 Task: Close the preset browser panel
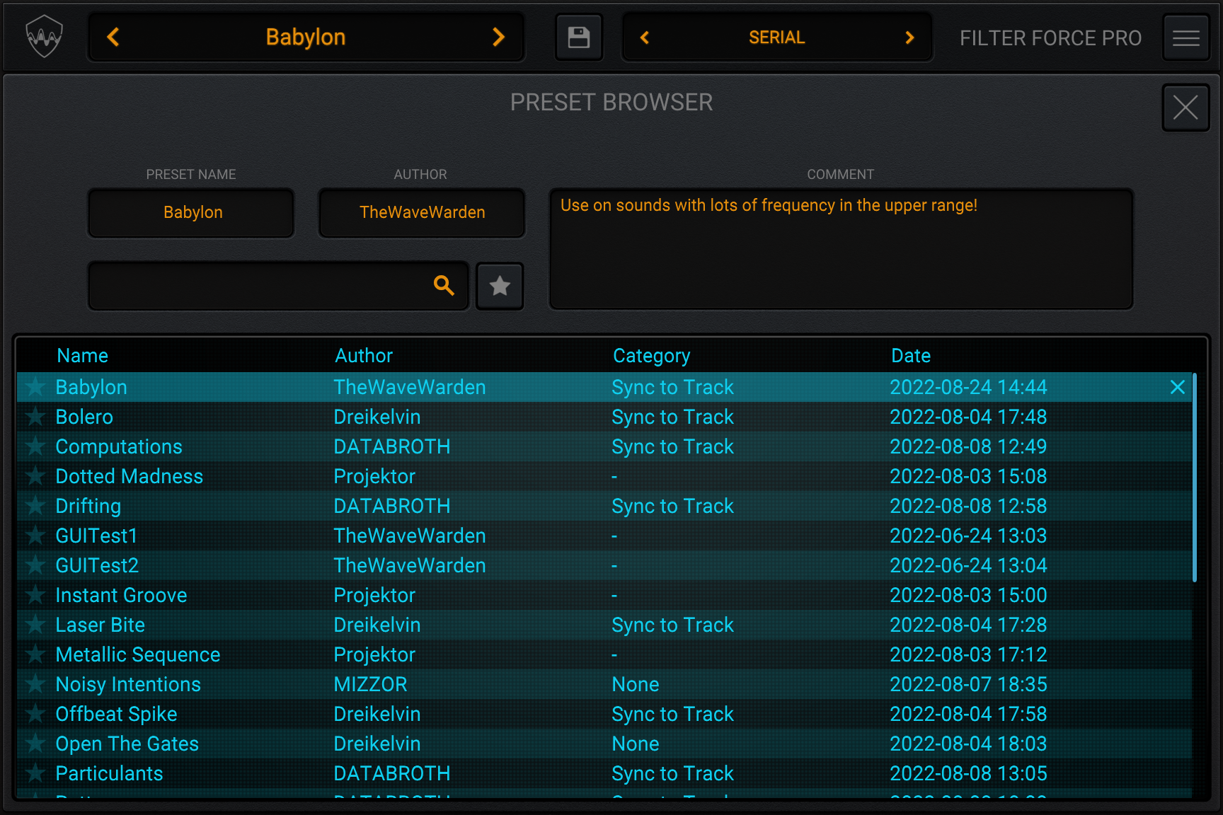(x=1185, y=108)
